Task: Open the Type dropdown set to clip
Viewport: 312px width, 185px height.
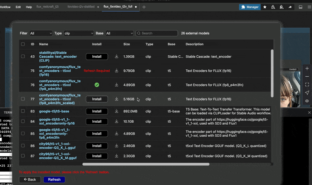Action: pos(79,33)
